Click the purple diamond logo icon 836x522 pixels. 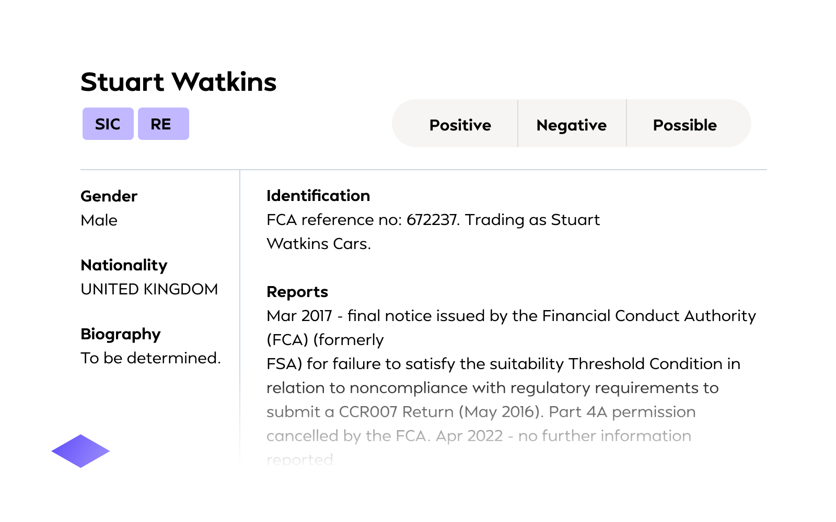pos(80,451)
